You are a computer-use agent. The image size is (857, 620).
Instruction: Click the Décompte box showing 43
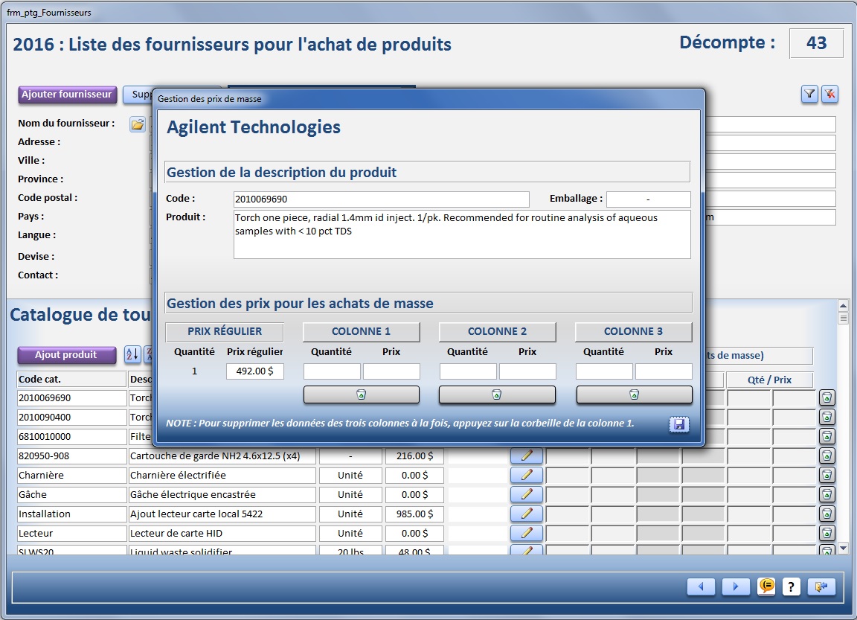(x=817, y=43)
